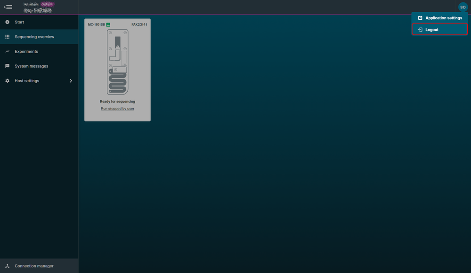The image size is (471, 273).
Task: Click the Connection manager network icon
Action: tap(7, 266)
